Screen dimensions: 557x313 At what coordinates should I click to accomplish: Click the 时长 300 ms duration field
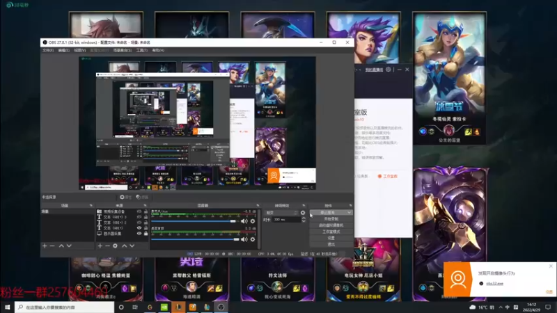pos(287,220)
